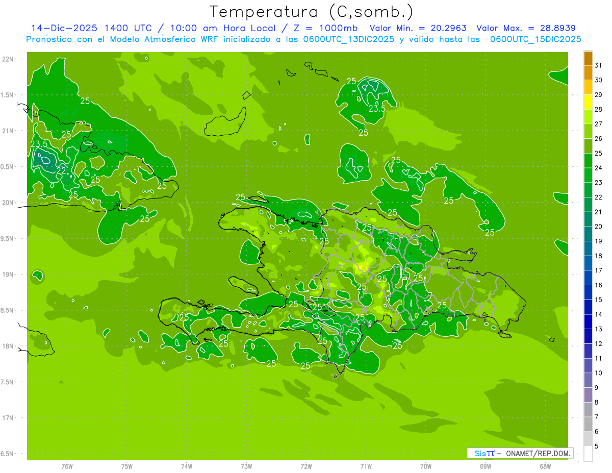Pick the orange swatch between 30 and 31

coord(588,73)
